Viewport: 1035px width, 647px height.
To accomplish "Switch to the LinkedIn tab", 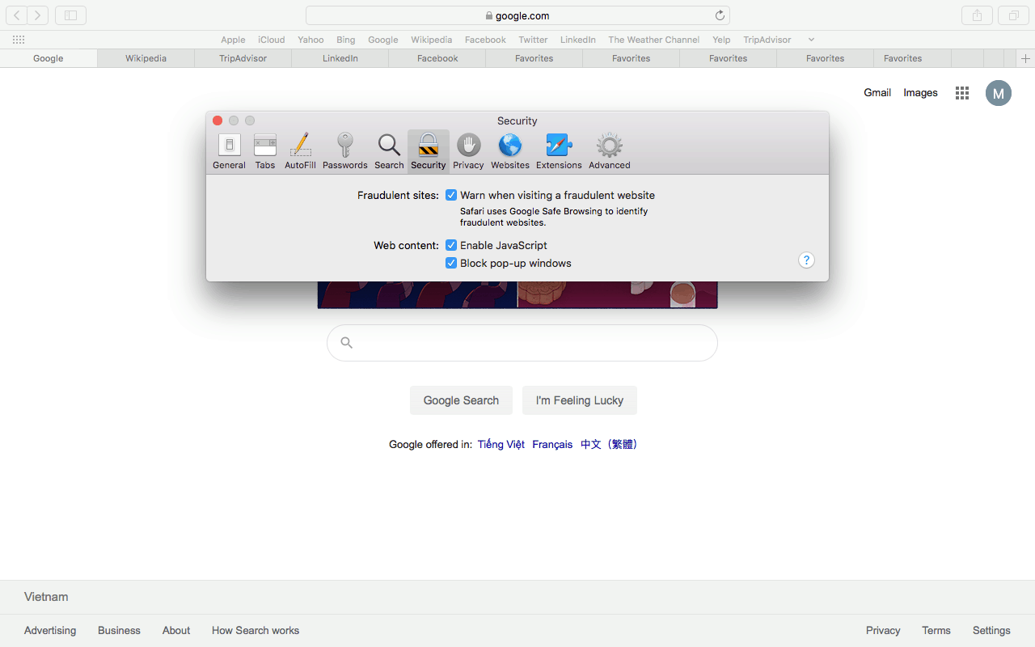I will 340,58.
